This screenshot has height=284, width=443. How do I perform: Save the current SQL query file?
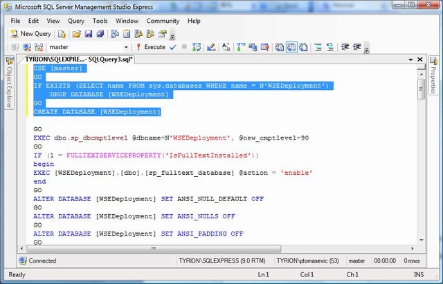tap(89, 34)
